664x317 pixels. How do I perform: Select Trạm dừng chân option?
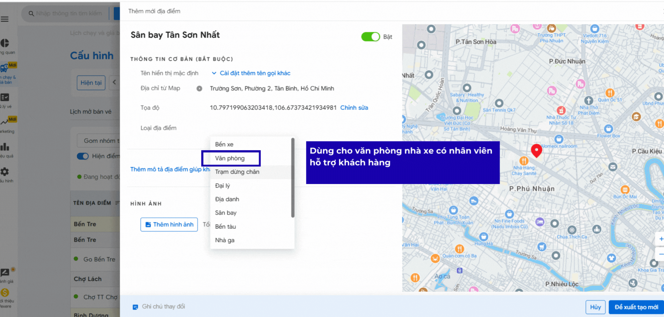pos(237,172)
